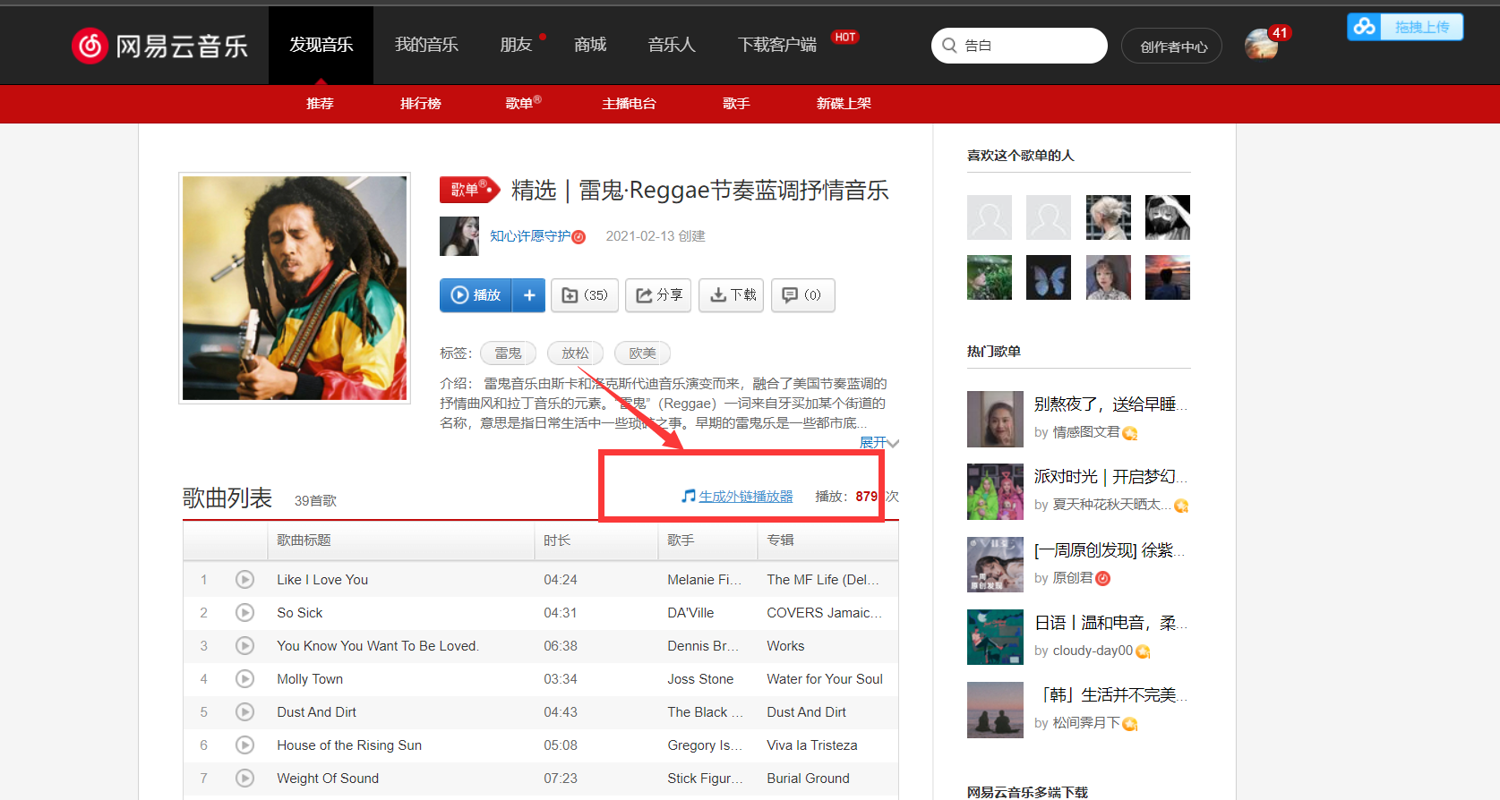Play House of the Rising Sun

(244, 745)
